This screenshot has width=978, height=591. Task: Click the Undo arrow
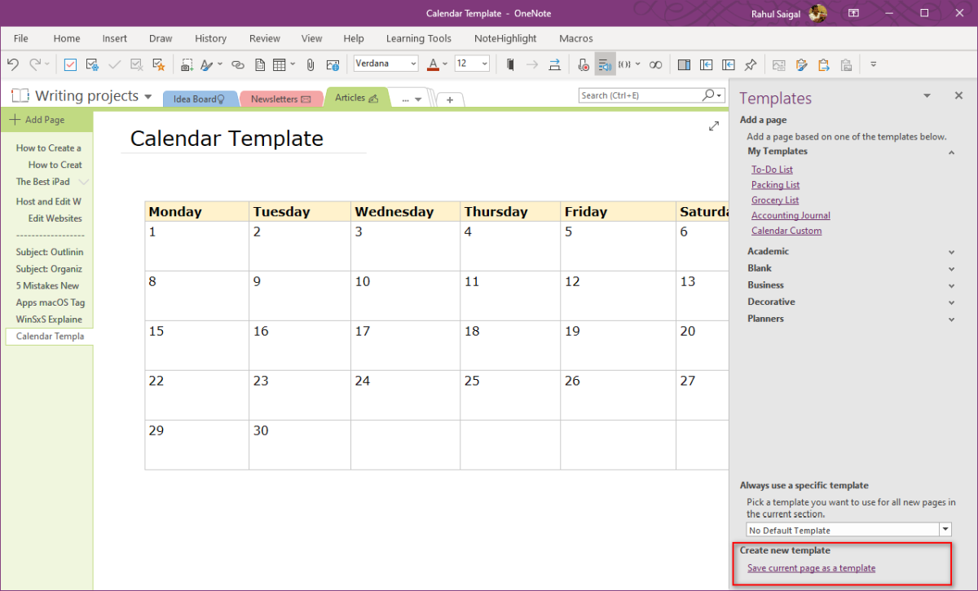(13, 64)
